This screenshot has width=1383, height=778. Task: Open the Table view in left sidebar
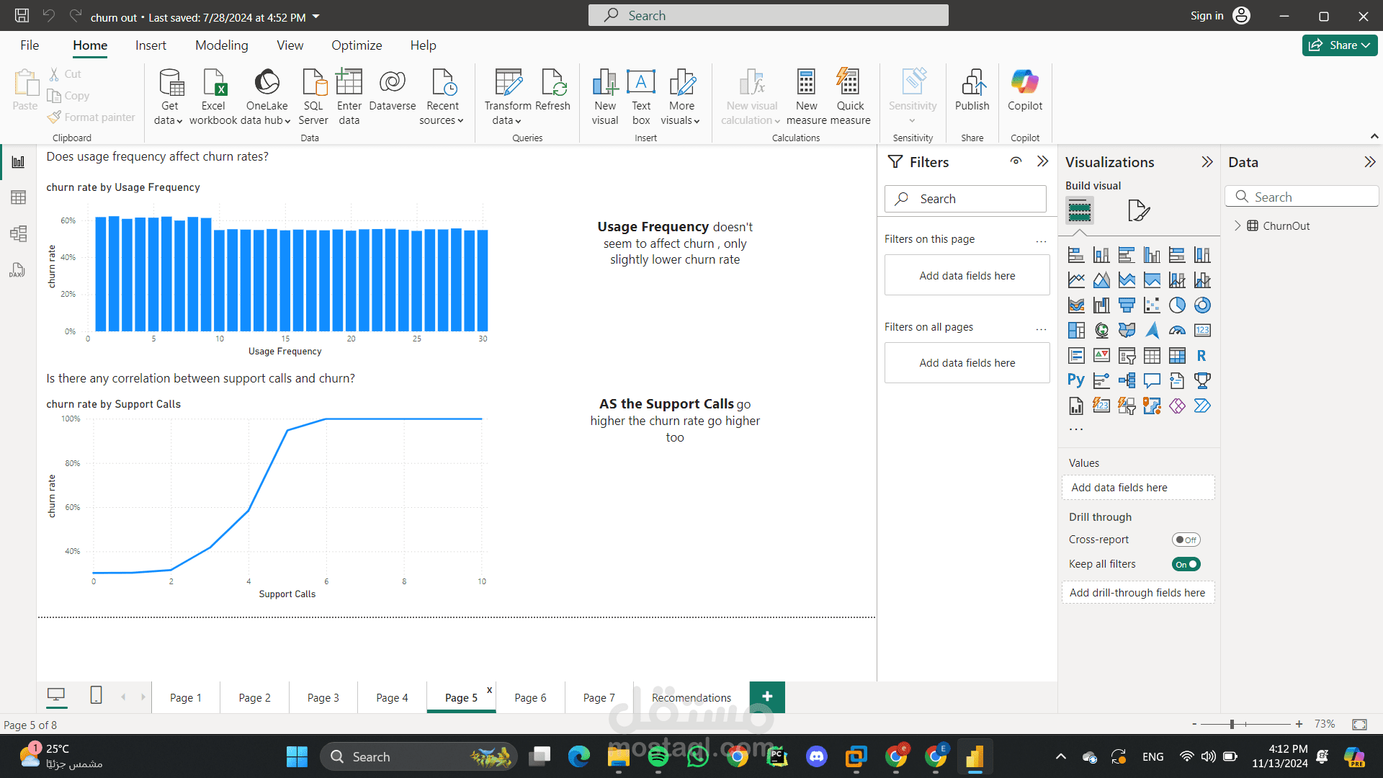(x=18, y=197)
